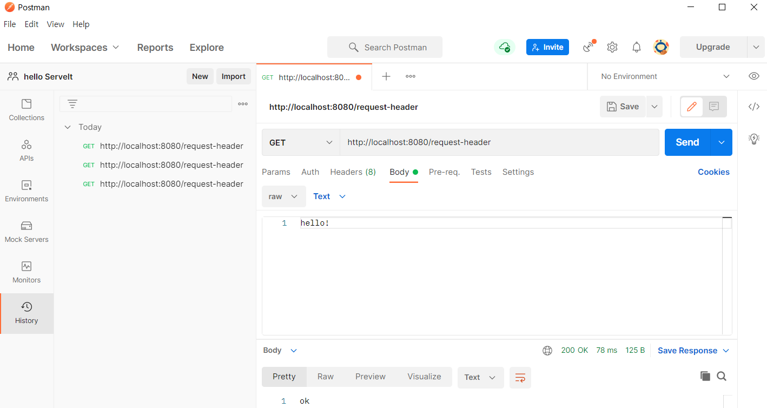Click the environment quick look eye icon
767x408 pixels.
click(x=754, y=76)
